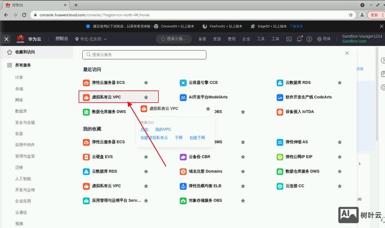The height and width of the screenshot is (228, 385).
Task: Toggle favorite star for 弹性负载均衡 ELB
Action: (x=243, y=186)
